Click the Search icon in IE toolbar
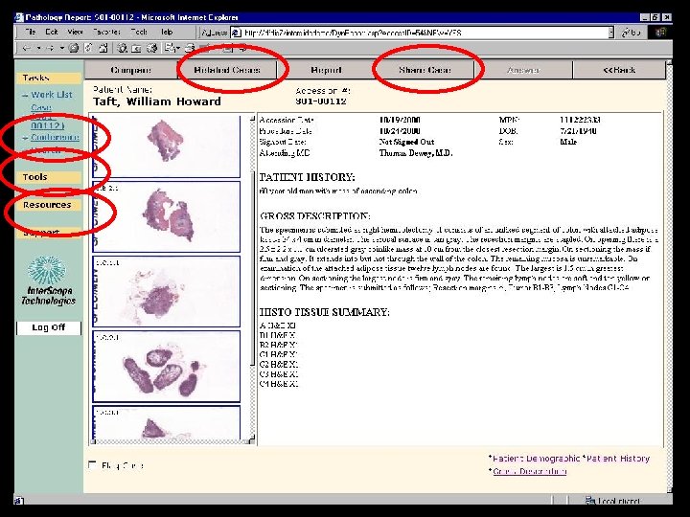 [x=122, y=49]
